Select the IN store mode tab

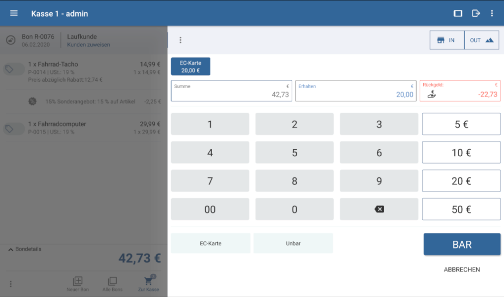pyautogui.click(x=447, y=40)
